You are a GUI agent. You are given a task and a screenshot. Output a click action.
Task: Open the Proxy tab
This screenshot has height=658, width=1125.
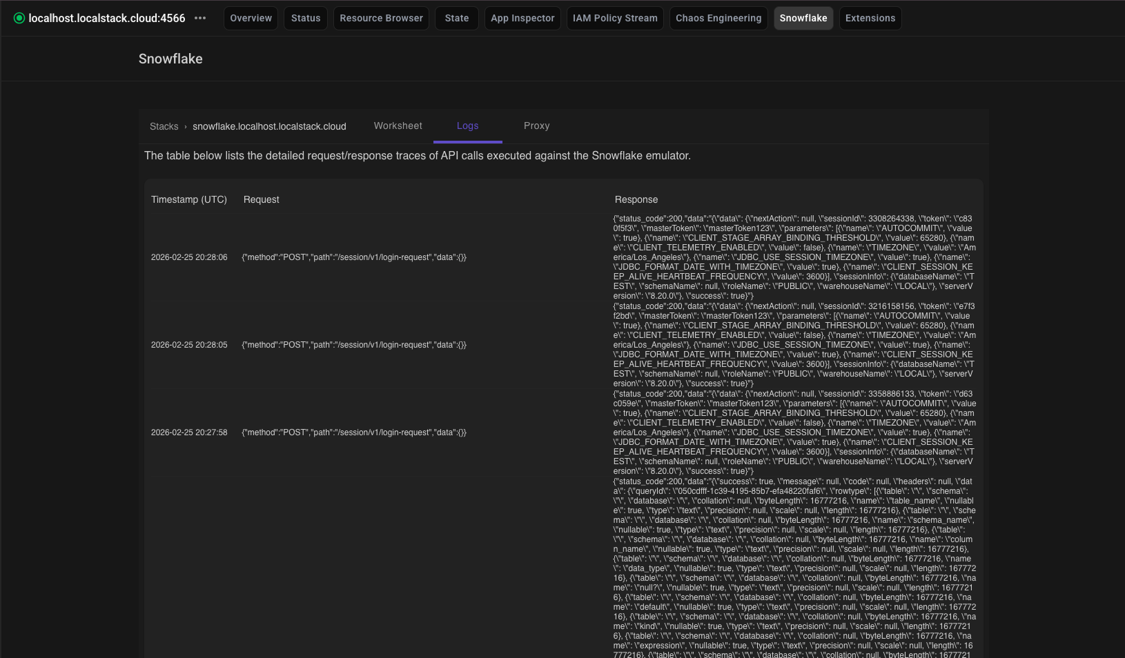pos(536,126)
